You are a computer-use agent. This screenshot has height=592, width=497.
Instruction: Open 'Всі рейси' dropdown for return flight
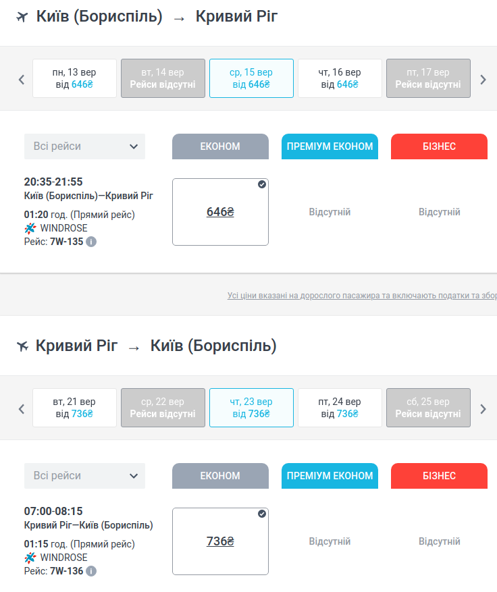point(84,476)
